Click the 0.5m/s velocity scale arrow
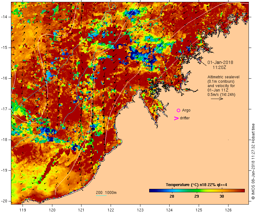Image resolution: width=257 pixels, height=213 pixels. [217, 99]
